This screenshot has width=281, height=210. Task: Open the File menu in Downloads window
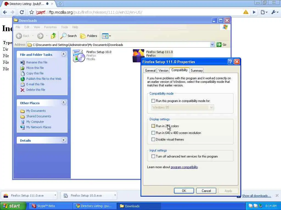pos(18,27)
